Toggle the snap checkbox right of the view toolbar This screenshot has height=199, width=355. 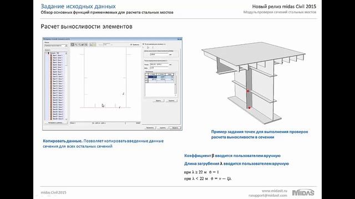[131, 45]
